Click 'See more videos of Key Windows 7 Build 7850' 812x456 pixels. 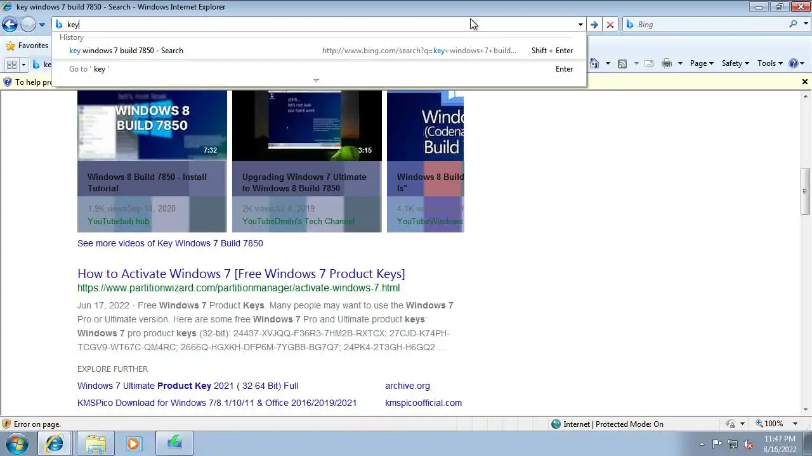(170, 243)
